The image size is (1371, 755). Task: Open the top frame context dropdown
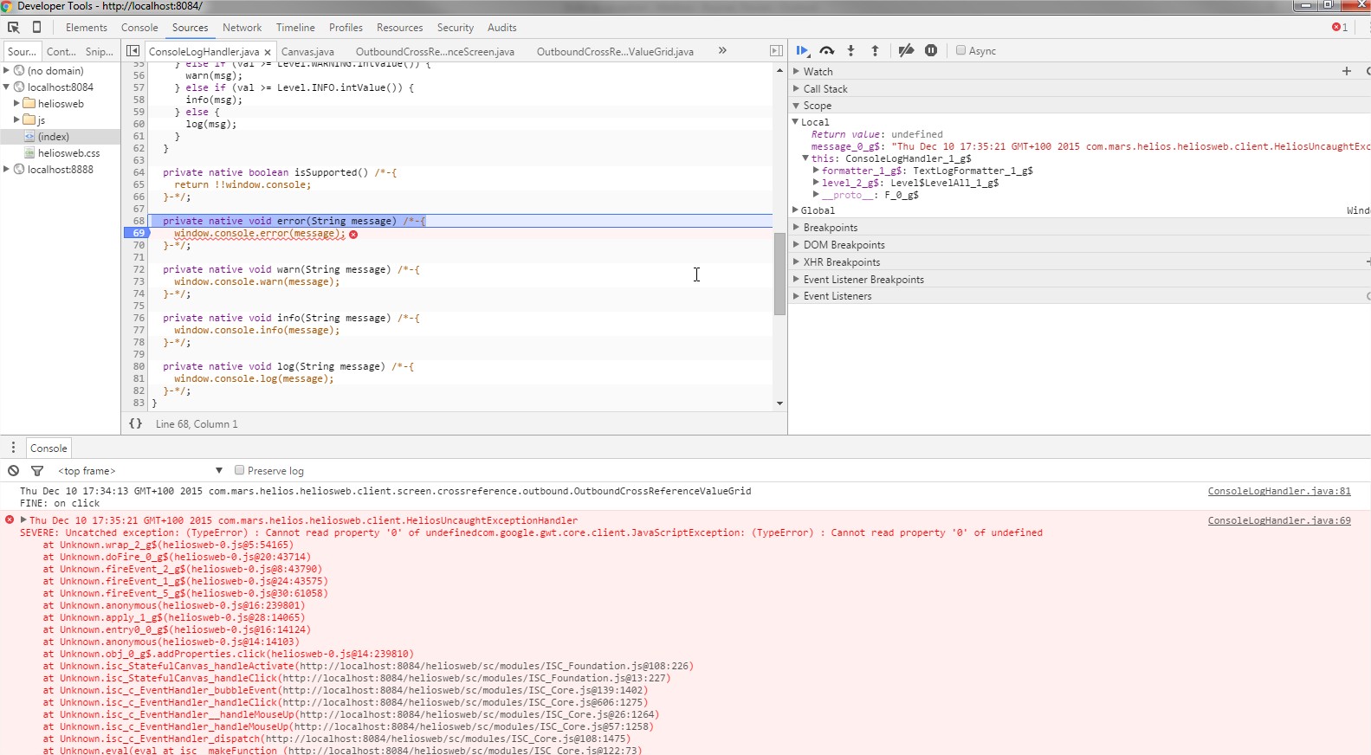click(x=139, y=471)
